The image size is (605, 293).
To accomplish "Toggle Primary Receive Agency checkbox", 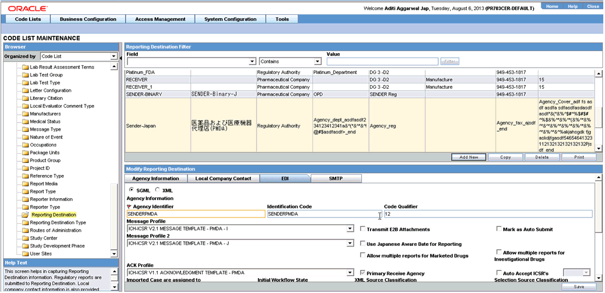I will (363, 273).
